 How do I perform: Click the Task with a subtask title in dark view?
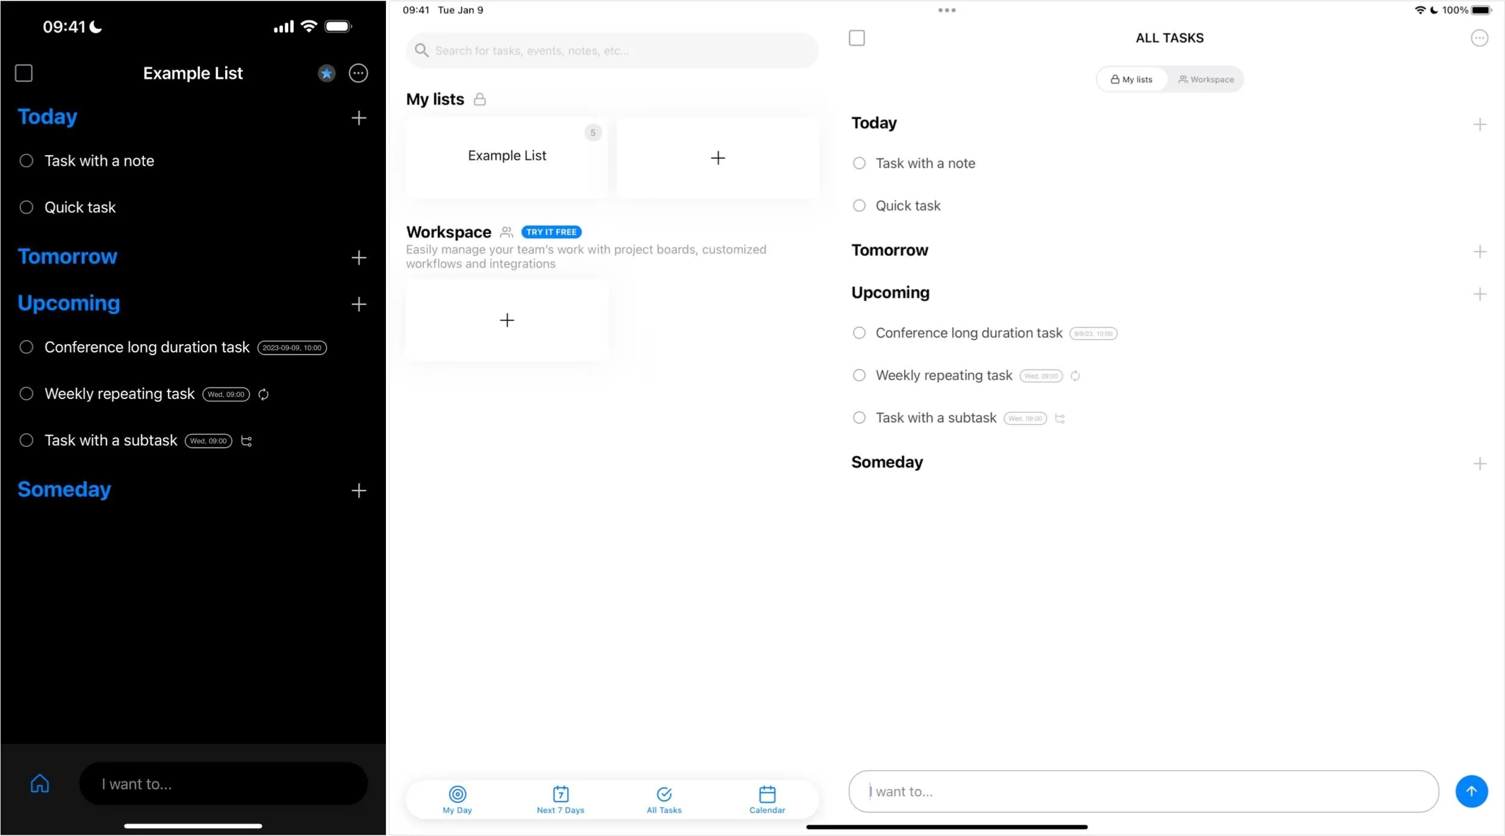[111, 441]
